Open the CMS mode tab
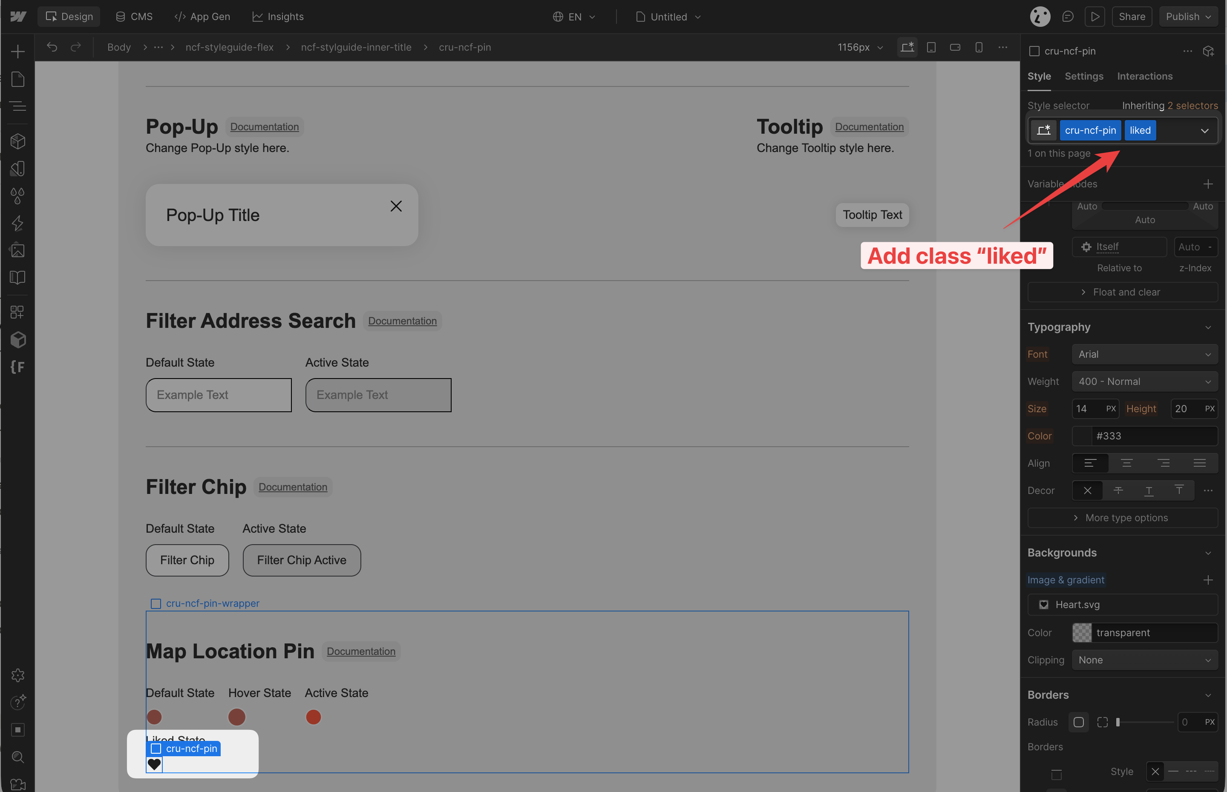 [x=134, y=17]
